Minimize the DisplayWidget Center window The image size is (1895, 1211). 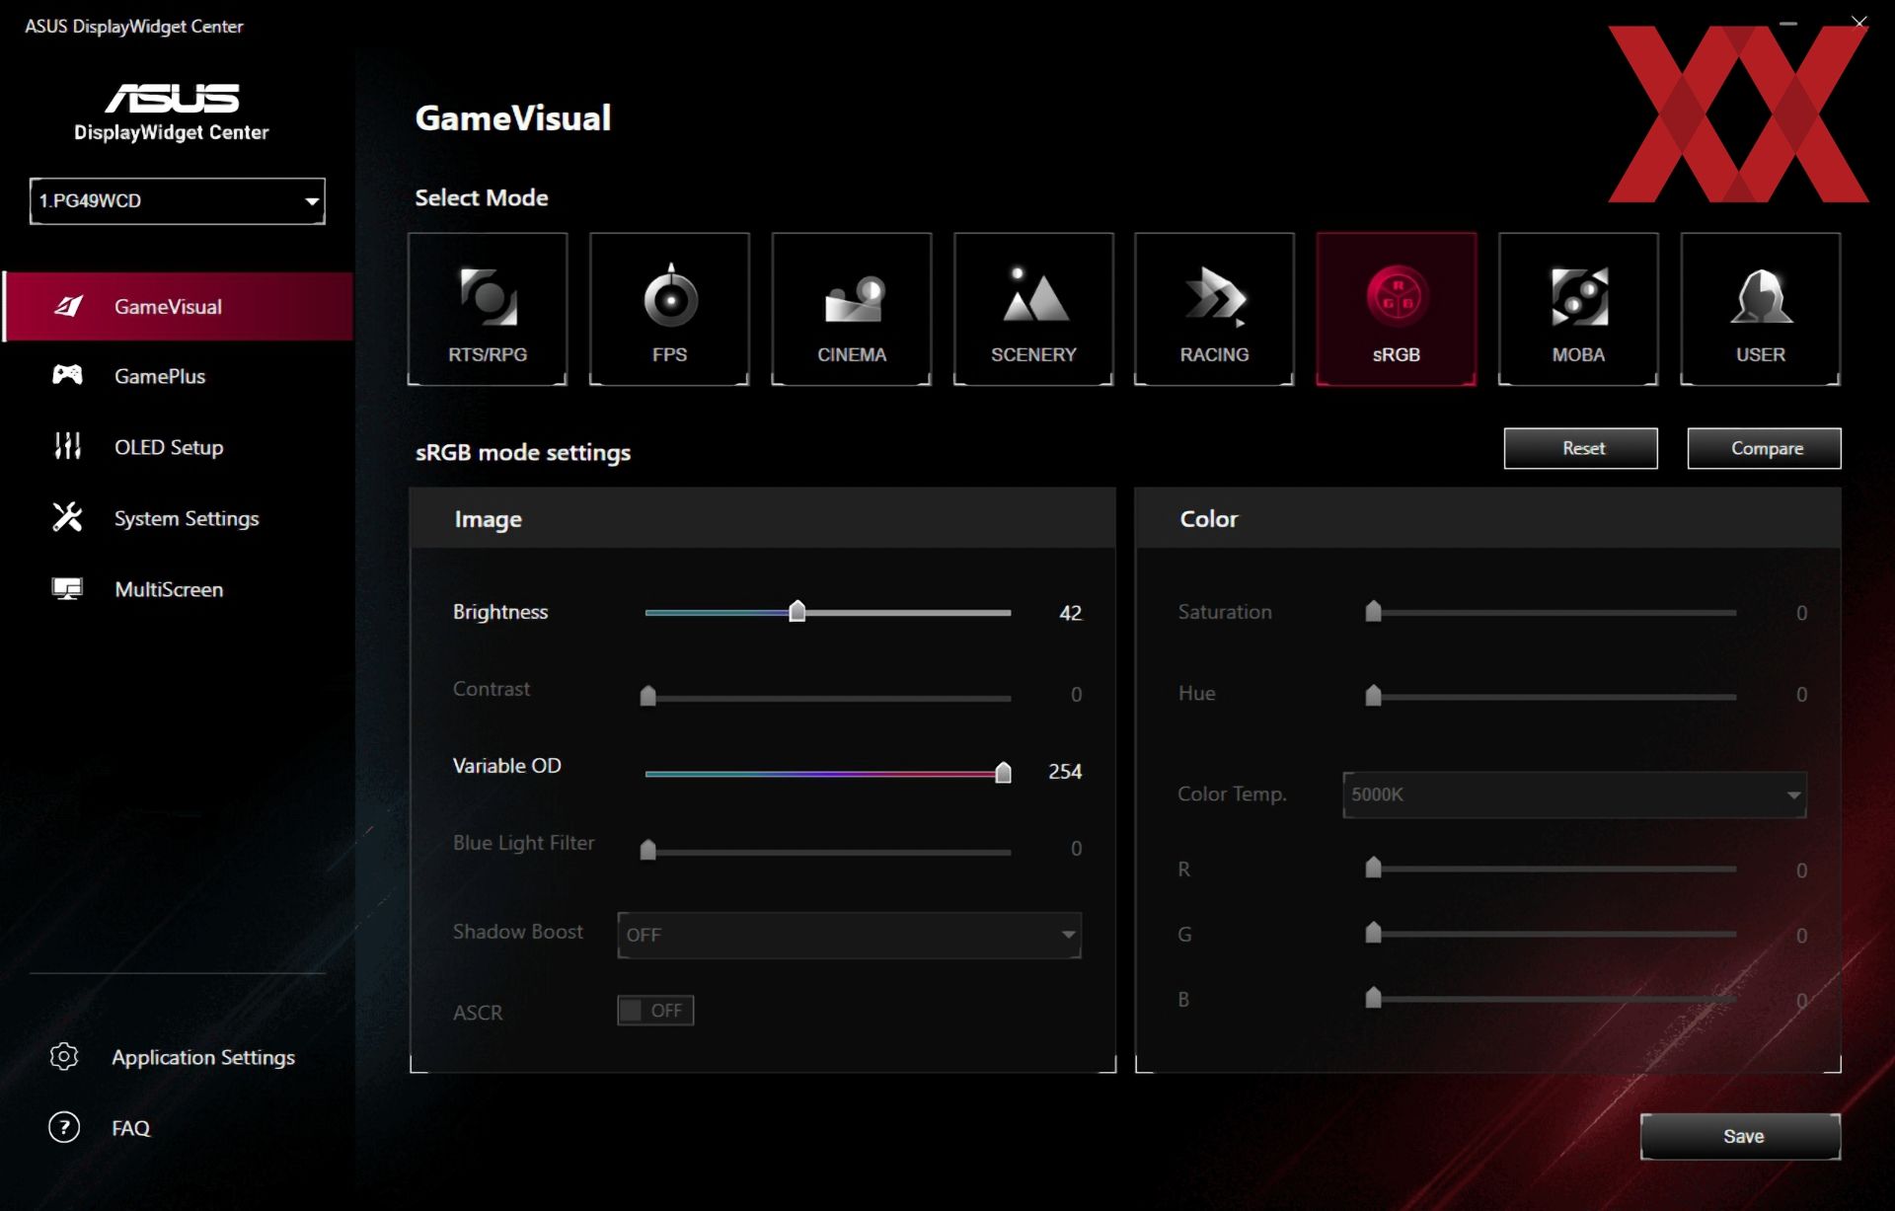pos(1788,23)
